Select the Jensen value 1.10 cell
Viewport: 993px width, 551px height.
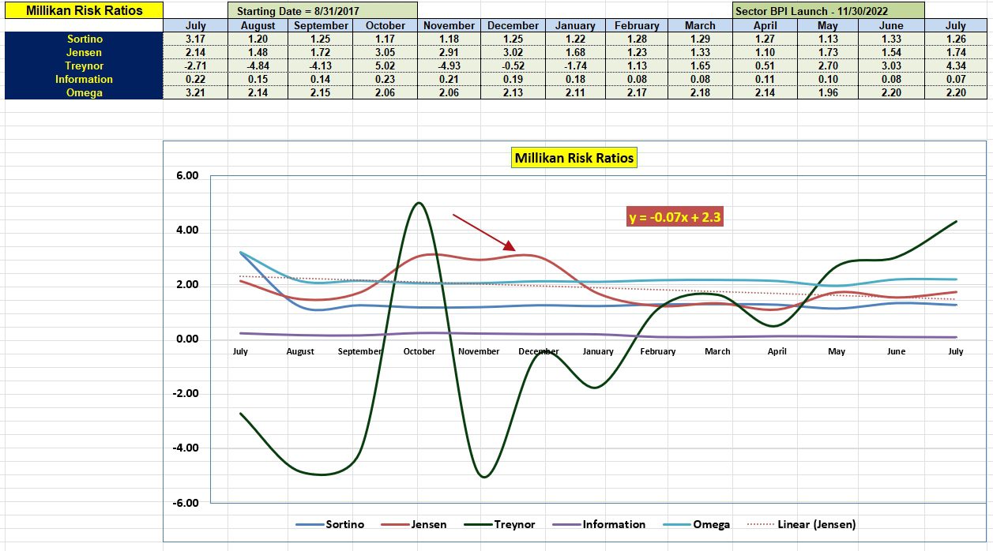(x=764, y=52)
